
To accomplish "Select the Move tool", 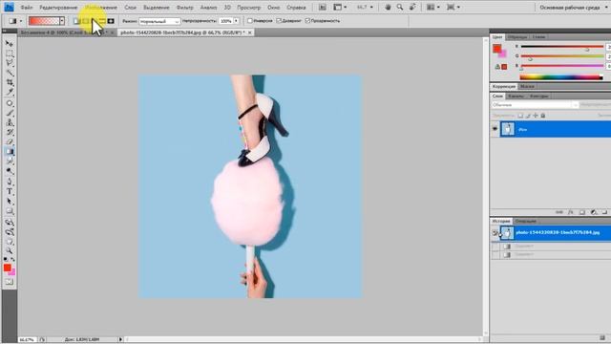I will 10,43.
